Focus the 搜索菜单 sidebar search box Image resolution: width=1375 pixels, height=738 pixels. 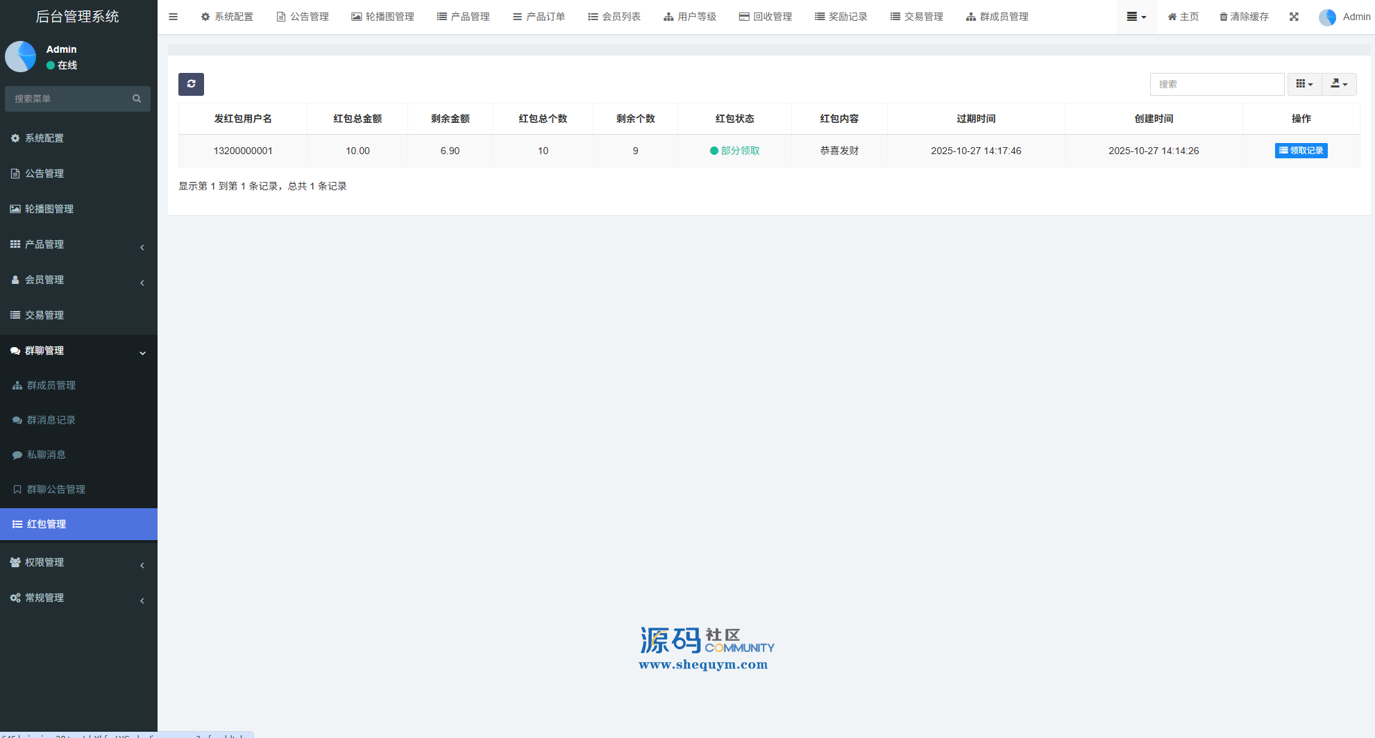69,99
